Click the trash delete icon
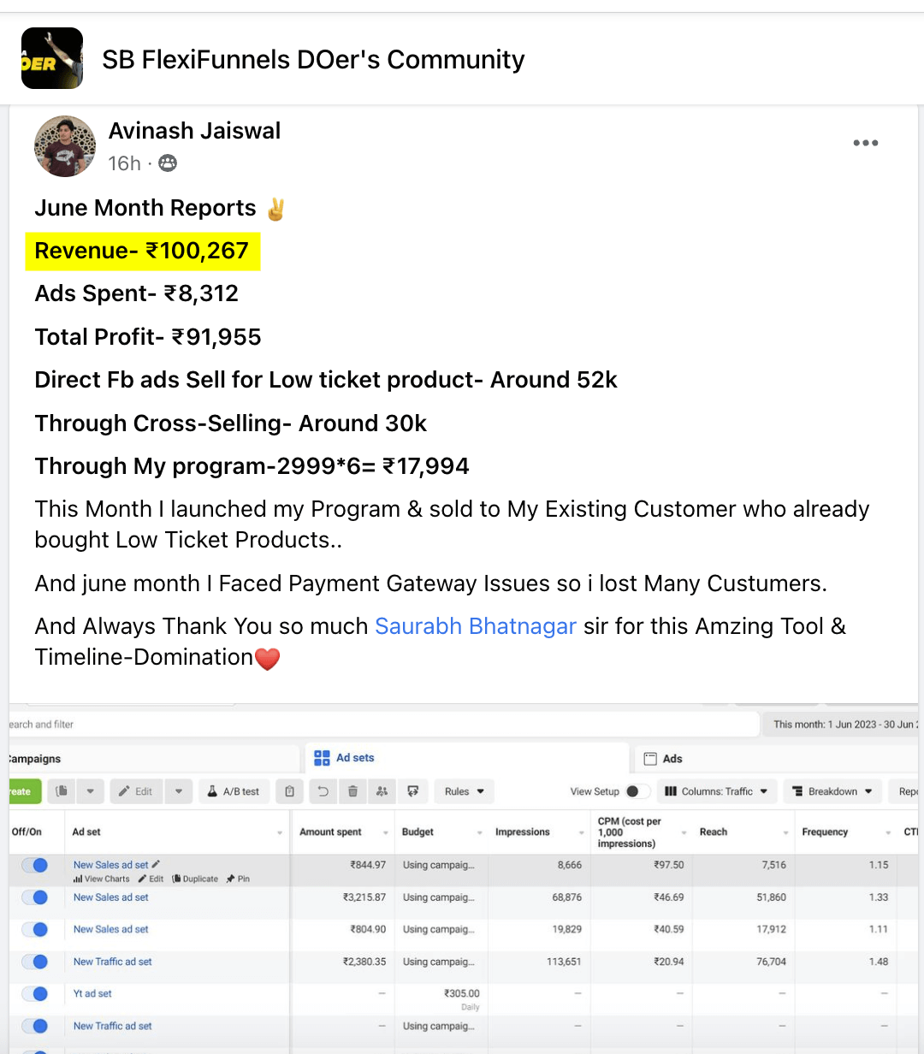This screenshot has height=1054, width=924. [352, 791]
